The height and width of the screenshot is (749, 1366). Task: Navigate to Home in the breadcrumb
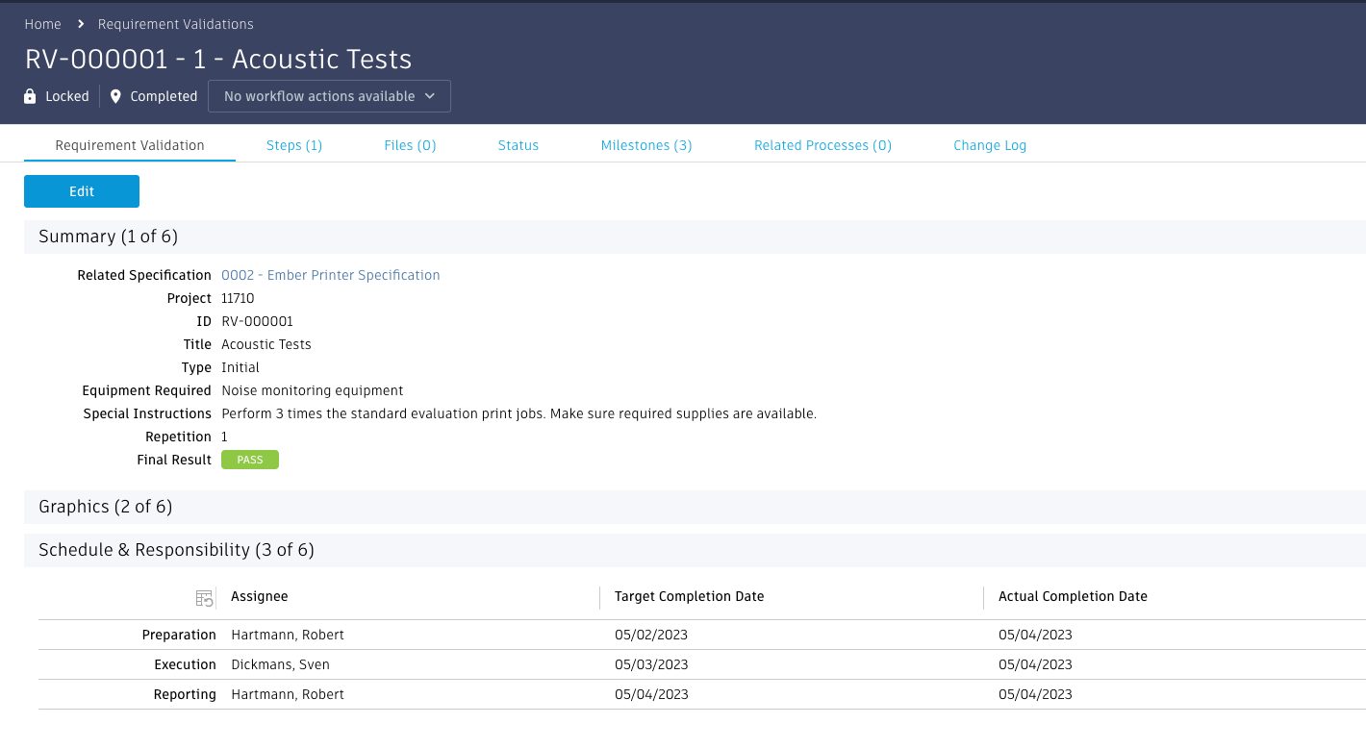point(43,24)
